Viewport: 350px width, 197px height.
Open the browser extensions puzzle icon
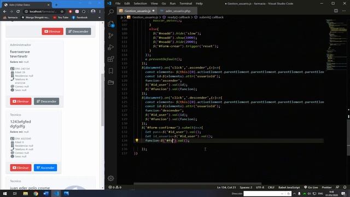pyautogui.click(x=84, y=11)
